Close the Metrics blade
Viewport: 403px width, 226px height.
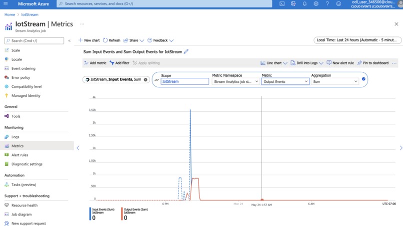point(396,24)
